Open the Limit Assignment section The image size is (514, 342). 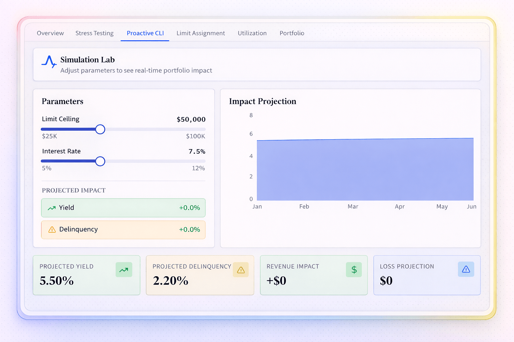(x=200, y=33)
